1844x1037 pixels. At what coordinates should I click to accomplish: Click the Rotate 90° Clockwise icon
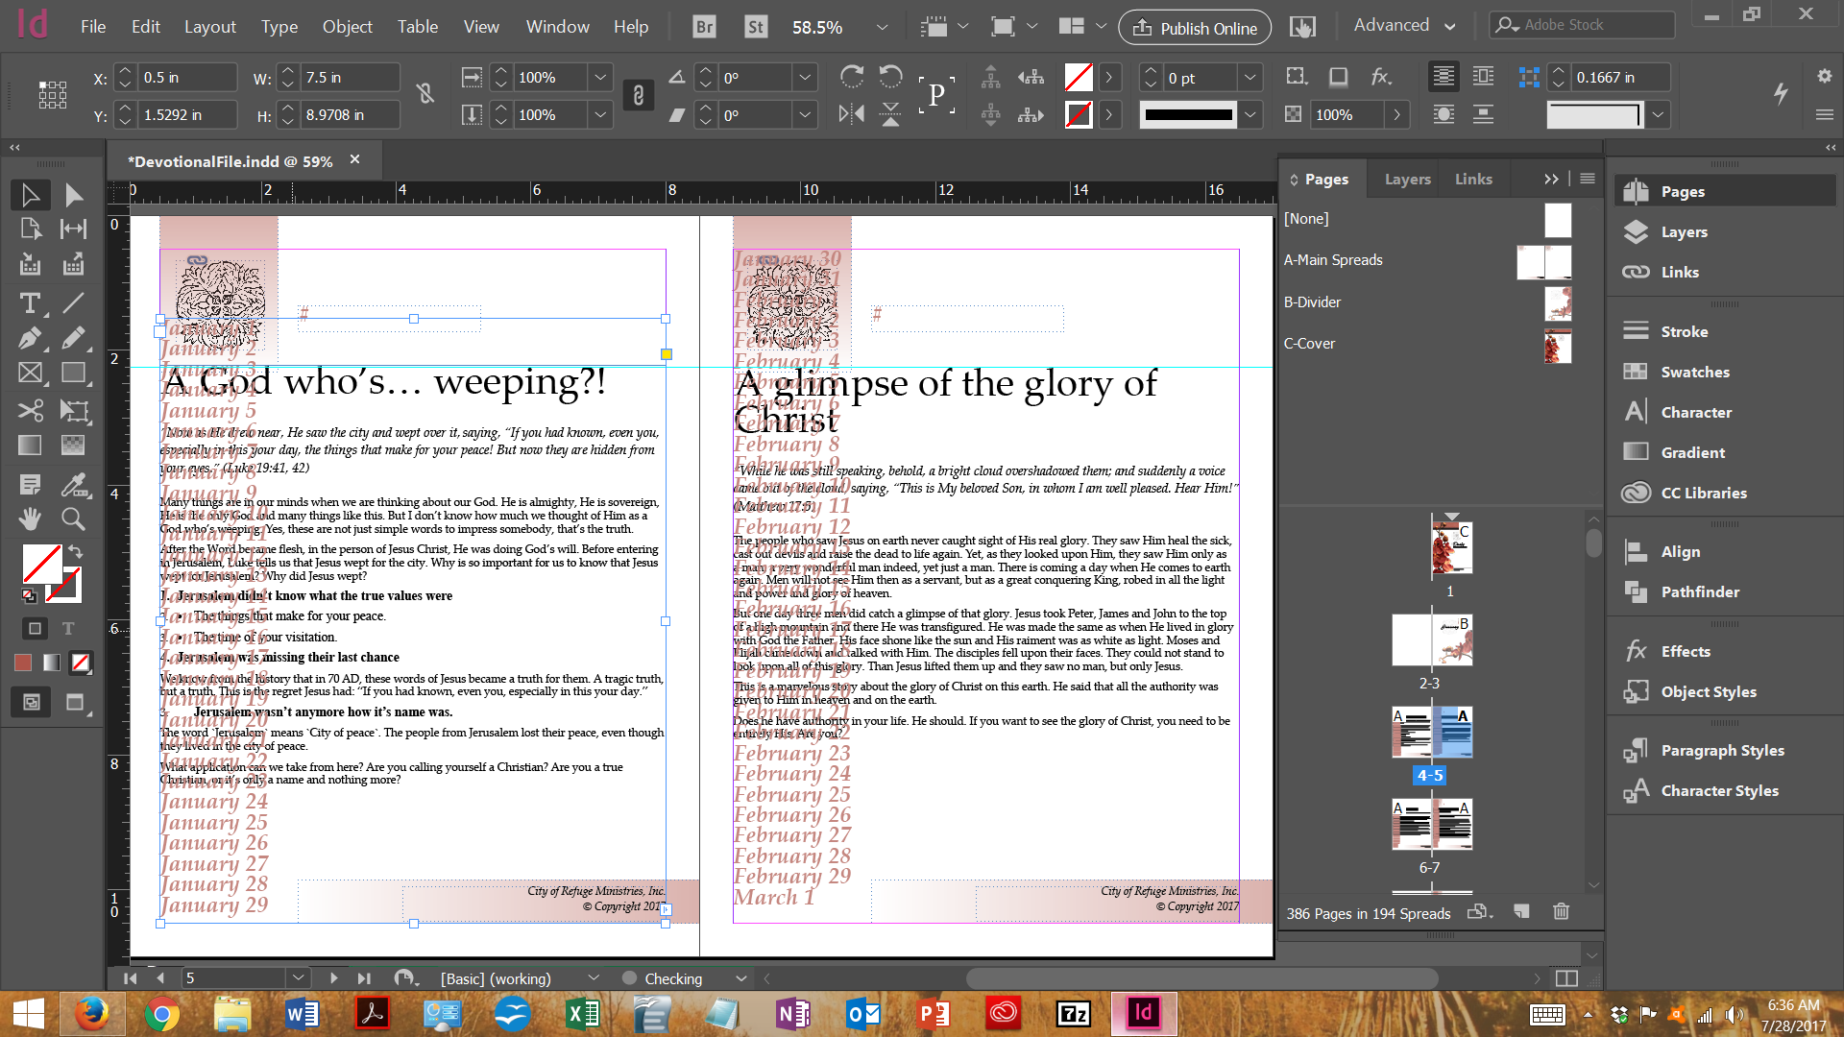tap(851, 77)
